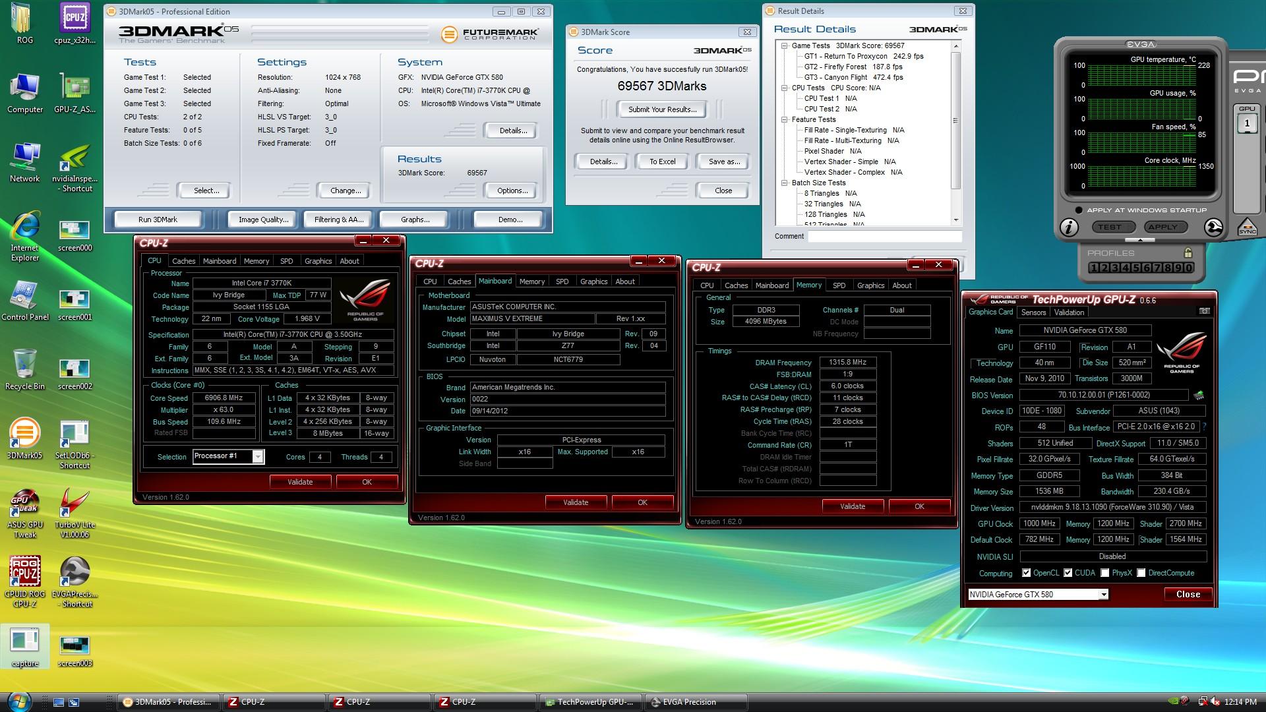Toggle the OpenCL checkbox in GPU-Z
The image size is (1266, 712).
tap(1026, 573)
